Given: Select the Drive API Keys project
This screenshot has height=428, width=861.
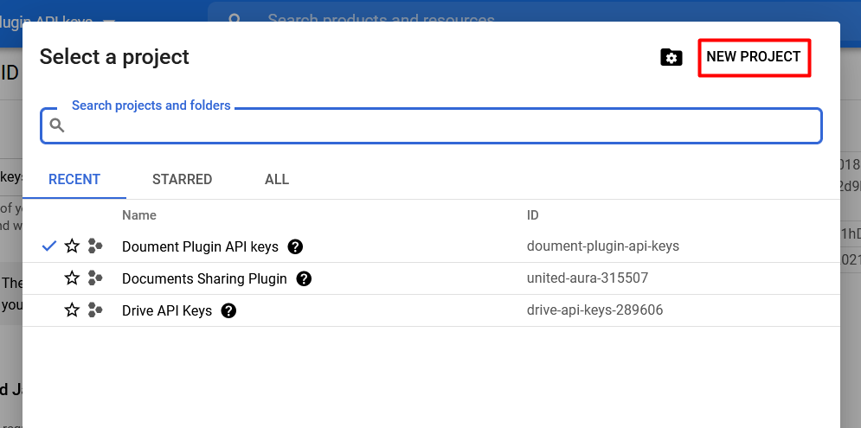Looking at the screenshot, I should coord(167,311).
